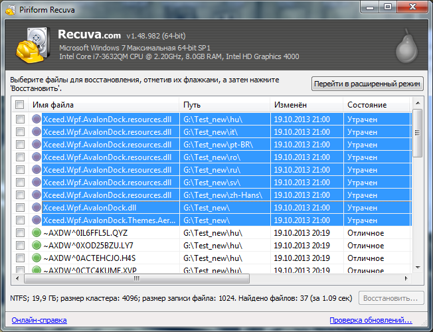Click purple dot beside Xceed.Wpf.AvalonDock.Themes.Aer...
The image size is (433, 332).
pos(36,220)
